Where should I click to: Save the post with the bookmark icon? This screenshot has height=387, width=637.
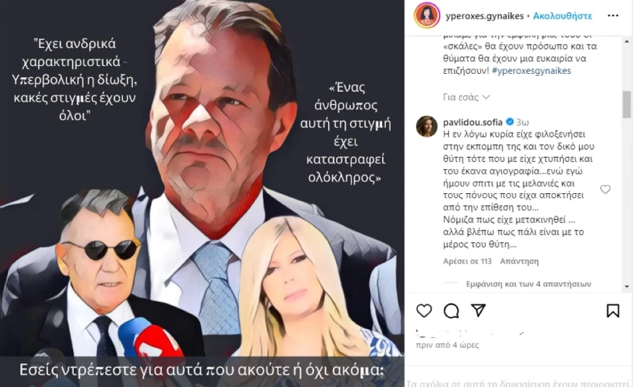point(613,310)
